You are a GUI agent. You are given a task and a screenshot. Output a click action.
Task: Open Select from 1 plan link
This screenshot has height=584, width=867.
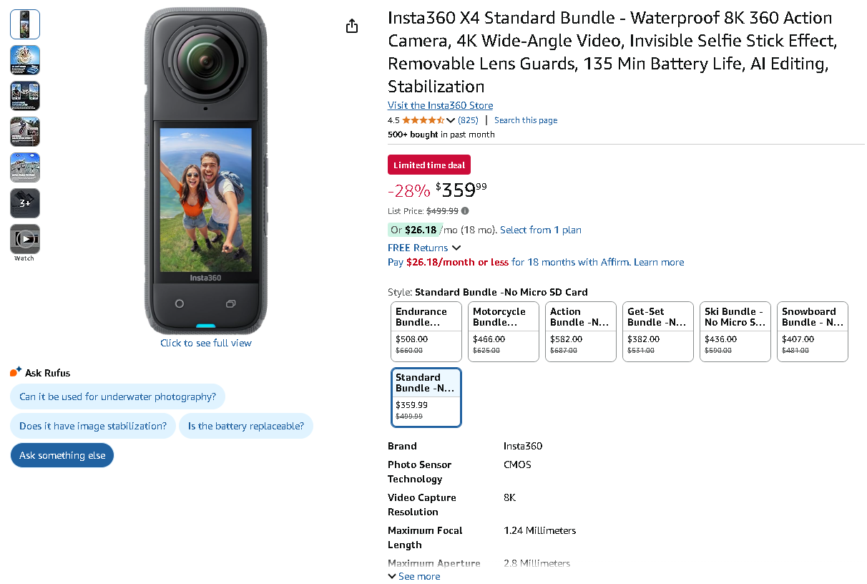pos(540,230)
